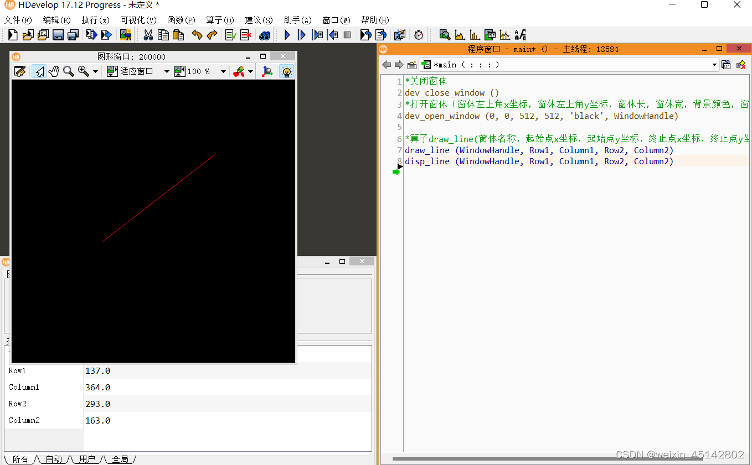Screen dimensions: 752x465
Task: Open the 算子(O) menu
Action: [220, 20]
